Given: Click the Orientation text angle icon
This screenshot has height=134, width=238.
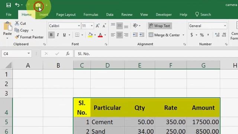Looking at the screenshot, I should [x=135, y=26].
